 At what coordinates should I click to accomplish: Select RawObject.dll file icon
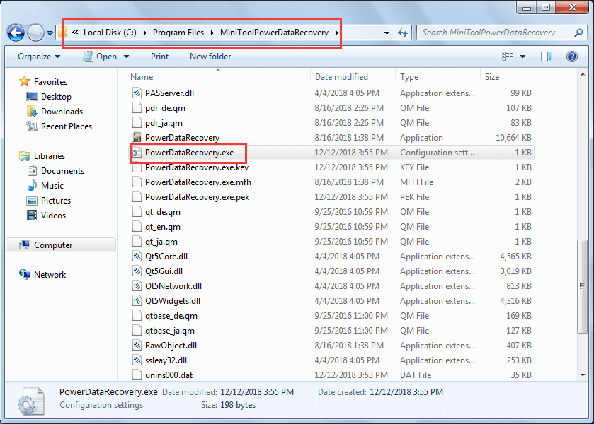point(137,345)
